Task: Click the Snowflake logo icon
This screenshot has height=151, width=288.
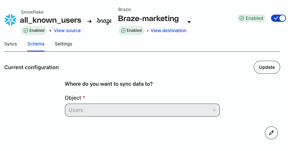Action: pyautogui.click(x=10, y=20)
